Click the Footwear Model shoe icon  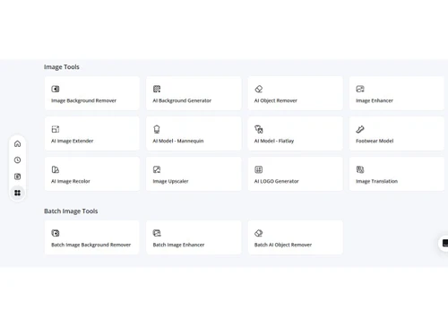tap(360, 129)
